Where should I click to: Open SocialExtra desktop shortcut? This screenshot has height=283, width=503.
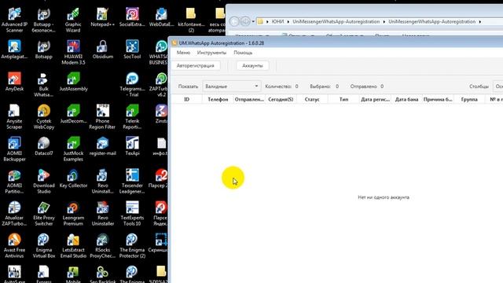click(x=132, y=17)
